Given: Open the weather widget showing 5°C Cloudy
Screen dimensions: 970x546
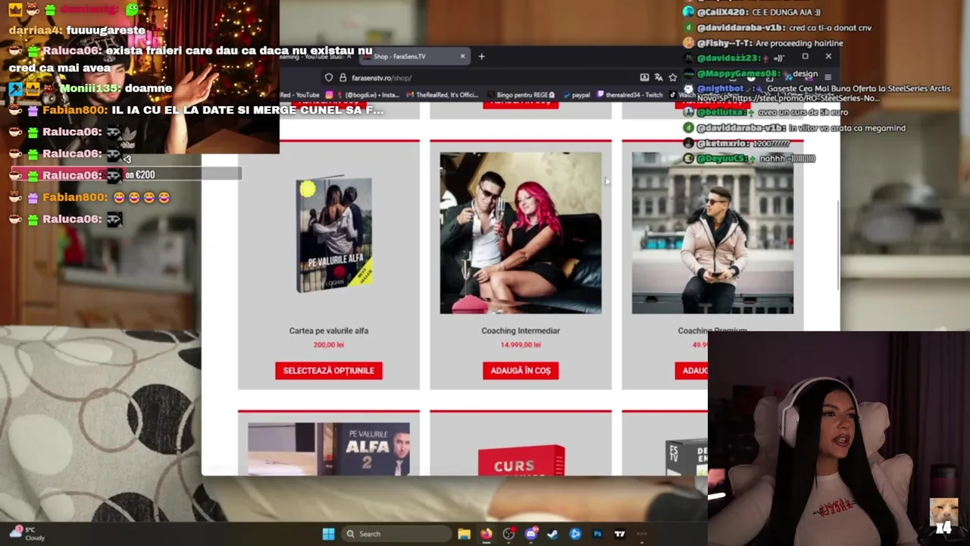Looking at the screenshot, I should (x=26, y=534).
